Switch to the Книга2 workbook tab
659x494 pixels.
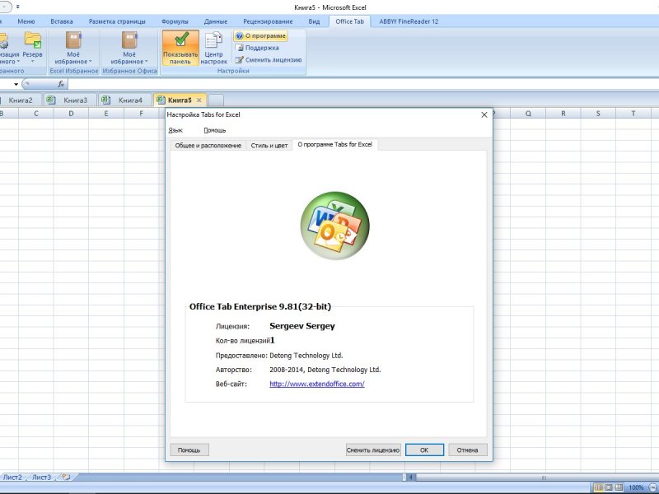pyautogui.click(x=20, y=100)
